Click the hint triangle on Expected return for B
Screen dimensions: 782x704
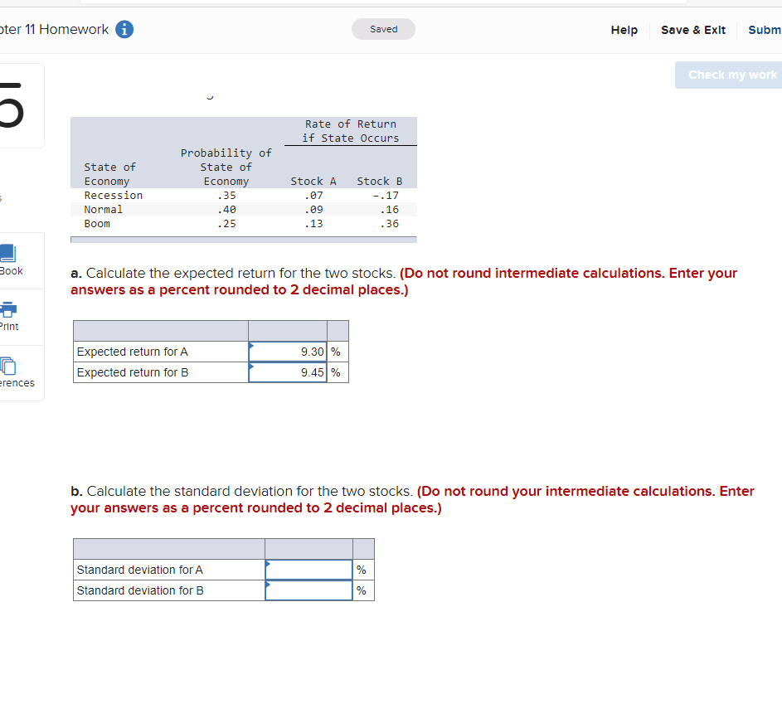[251, 368]
